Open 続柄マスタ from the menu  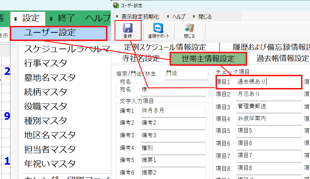point(46,92)
